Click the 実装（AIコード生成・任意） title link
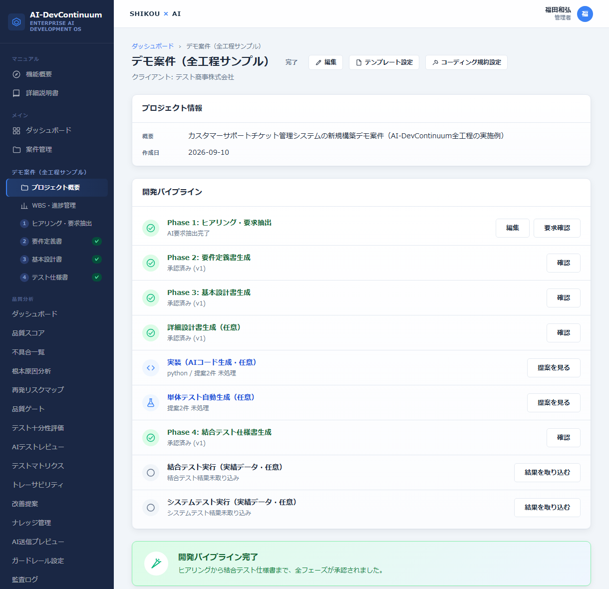This screenshot has width=609, height=589. coord(212,362)
